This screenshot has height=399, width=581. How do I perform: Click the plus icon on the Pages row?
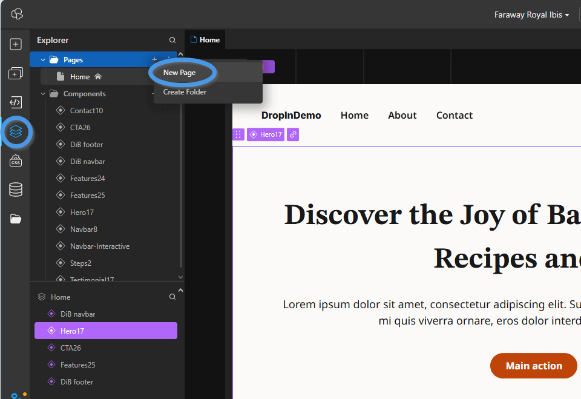154,59
